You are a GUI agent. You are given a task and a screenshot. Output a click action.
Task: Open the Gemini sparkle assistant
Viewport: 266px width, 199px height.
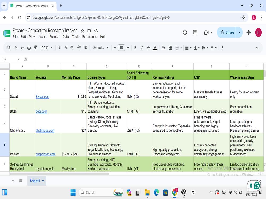tap(248, 32)
